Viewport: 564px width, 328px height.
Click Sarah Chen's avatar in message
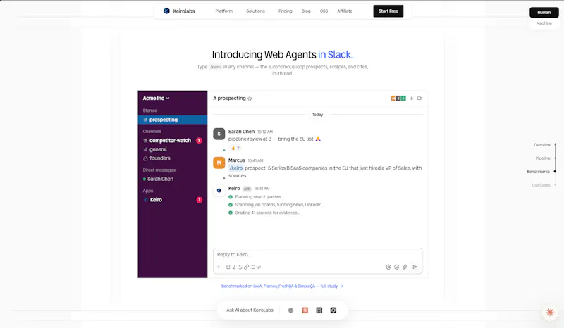219,134
